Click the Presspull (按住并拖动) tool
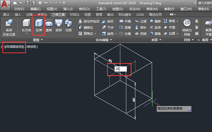The image size is (212, 132). pos(89,21)
